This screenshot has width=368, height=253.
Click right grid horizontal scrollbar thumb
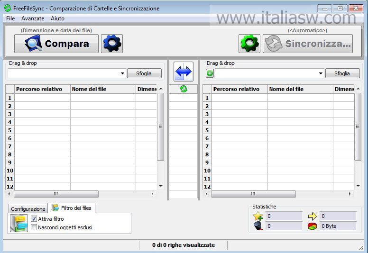[253, 194]
